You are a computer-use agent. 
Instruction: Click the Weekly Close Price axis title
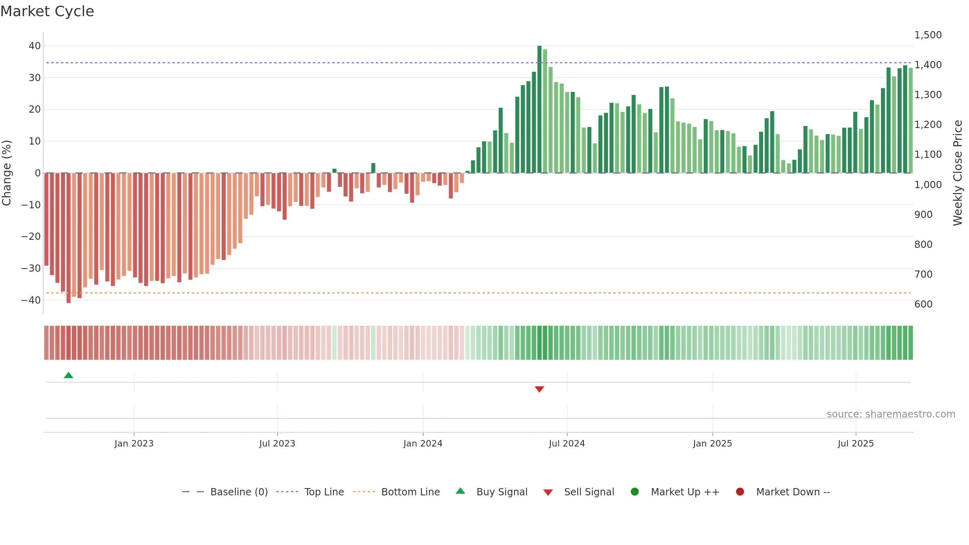point(958,173)
